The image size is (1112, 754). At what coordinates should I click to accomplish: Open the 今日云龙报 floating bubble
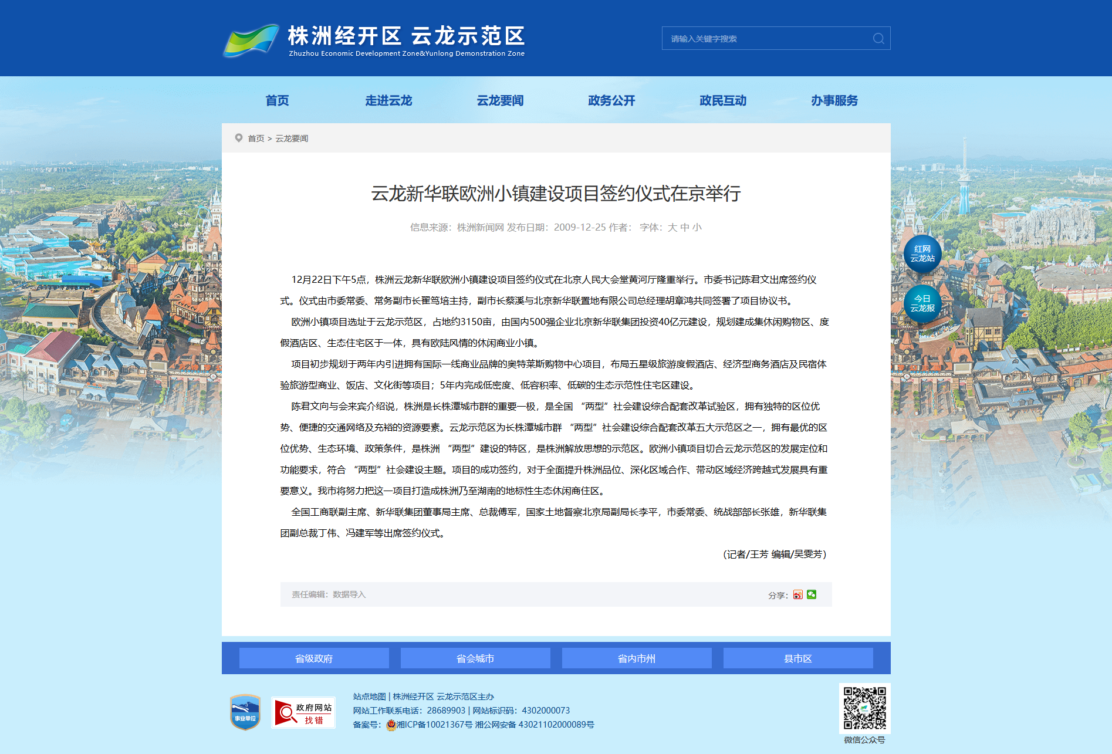point(922,303)
